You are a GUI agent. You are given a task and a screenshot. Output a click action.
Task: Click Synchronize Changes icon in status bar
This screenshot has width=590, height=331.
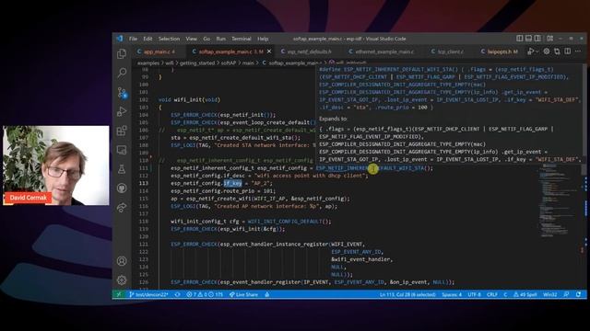pyautogui.click(x=177, y=294)
